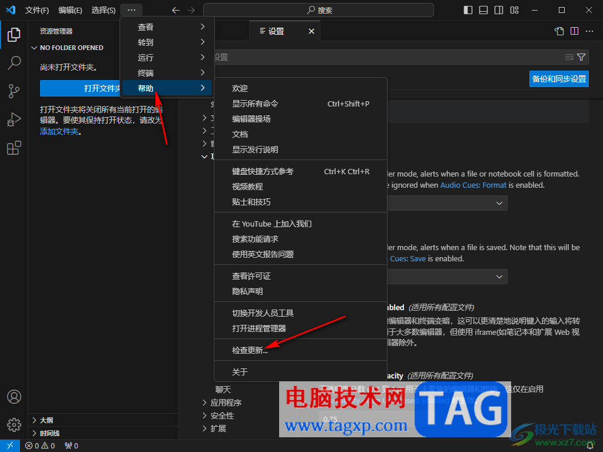
Task: Select 显示发行说明 menu item
Action: coord(300,150)
